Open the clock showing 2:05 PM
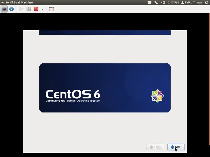 (x=173, y=2)
